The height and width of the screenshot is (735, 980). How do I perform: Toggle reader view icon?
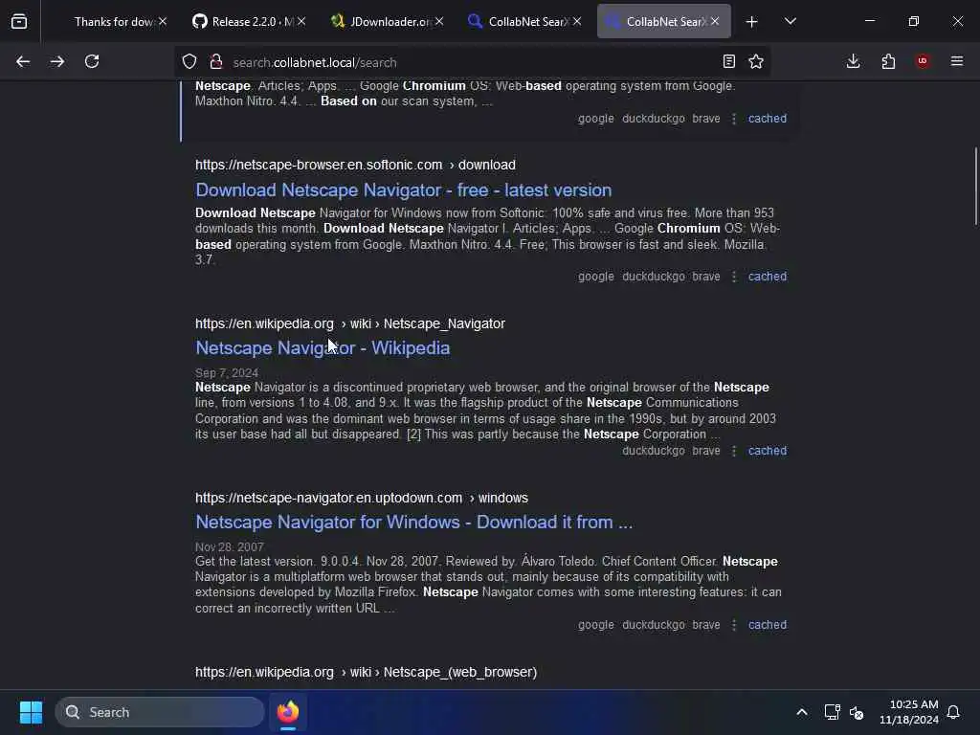pyautogui.click(x=728, y=61)
